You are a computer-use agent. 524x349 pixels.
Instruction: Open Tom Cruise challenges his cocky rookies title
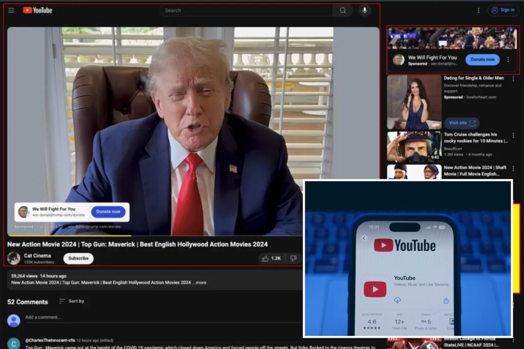pos(475,137)
